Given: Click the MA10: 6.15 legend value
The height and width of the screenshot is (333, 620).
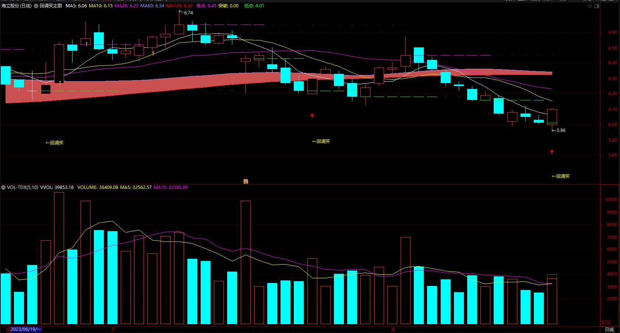Looking at the screenshot, I should click(101, 6).
